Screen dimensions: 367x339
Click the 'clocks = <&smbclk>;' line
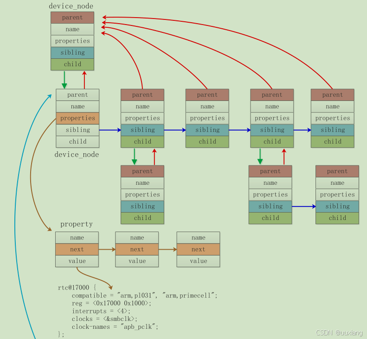[104, 319]
